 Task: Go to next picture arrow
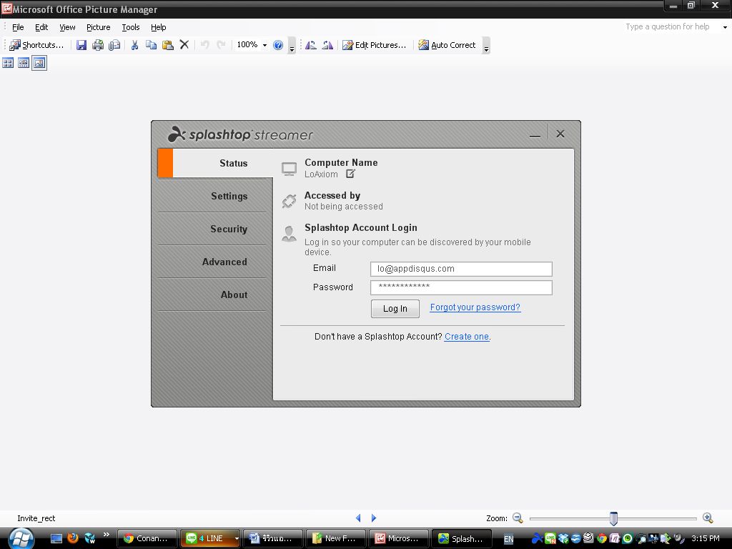tap(373, 518)
